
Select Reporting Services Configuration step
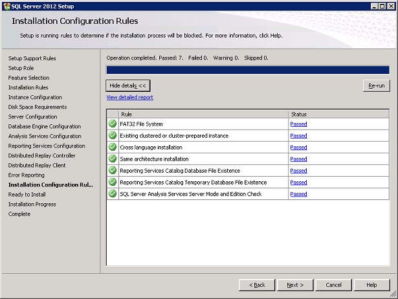click(47, 146)
